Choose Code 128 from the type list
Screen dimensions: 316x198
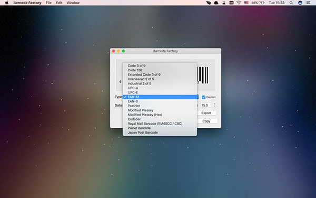coord(160,70)
